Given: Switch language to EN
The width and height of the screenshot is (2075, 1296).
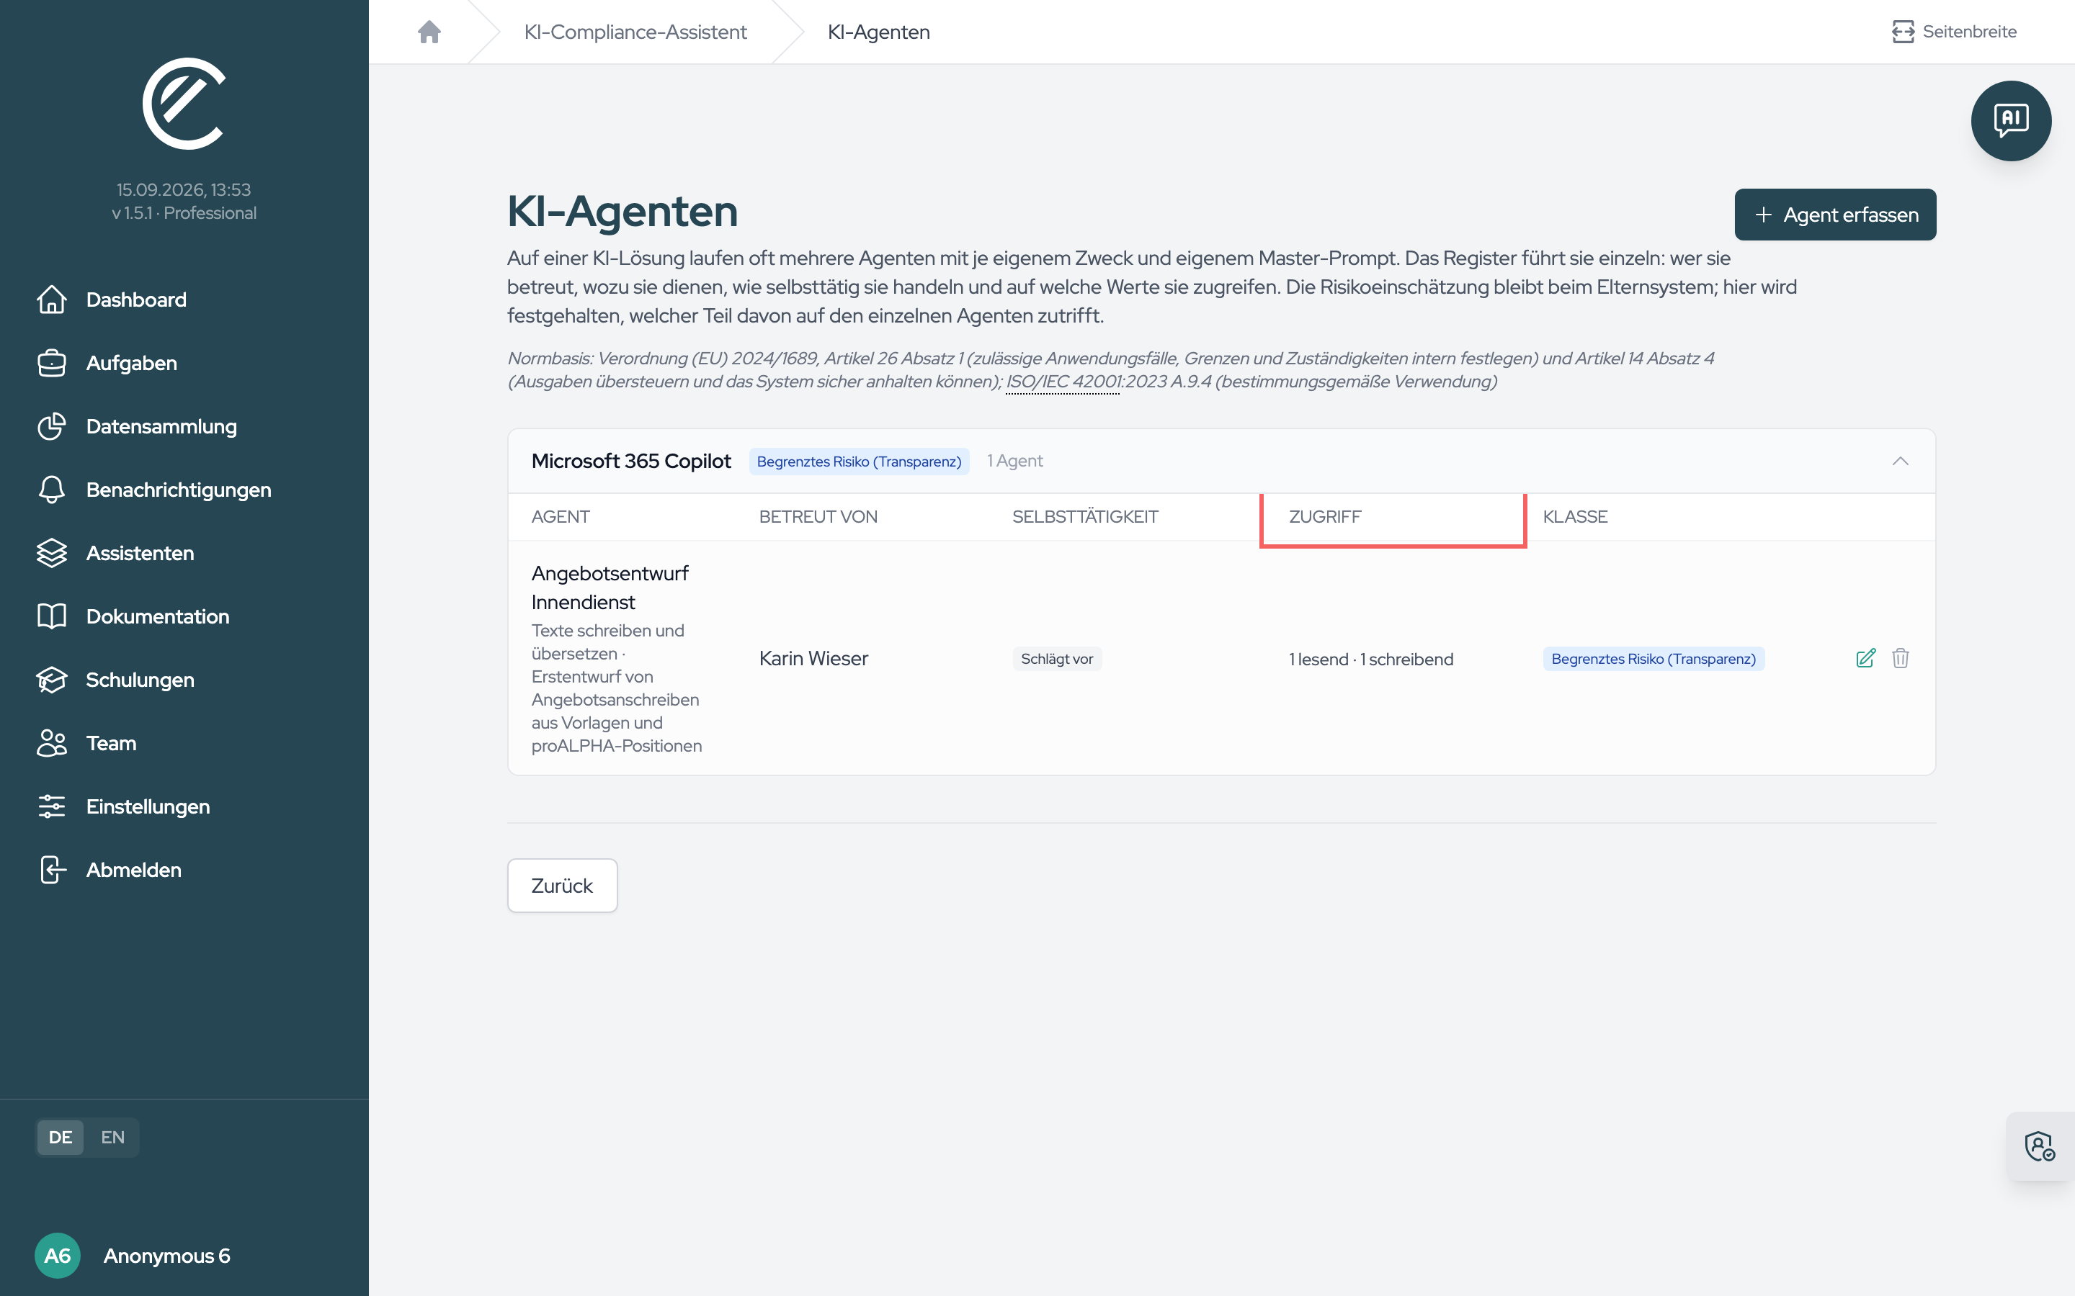Looking at the screenshot, I should coord(112,1138).
